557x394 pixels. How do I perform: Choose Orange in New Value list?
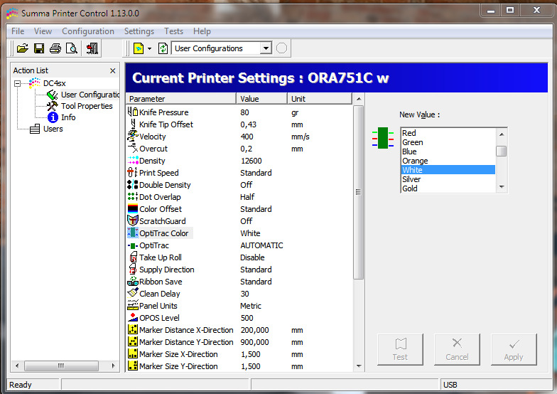click(448, 161)
